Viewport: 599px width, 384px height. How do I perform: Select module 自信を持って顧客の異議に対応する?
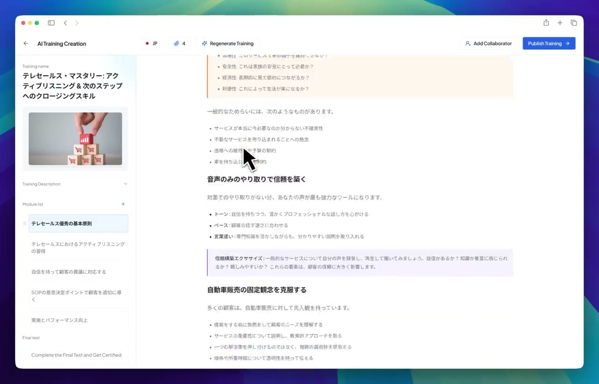[x=78, y=272]
